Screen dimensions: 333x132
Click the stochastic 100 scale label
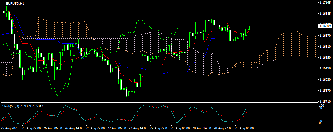pos(321,105)
